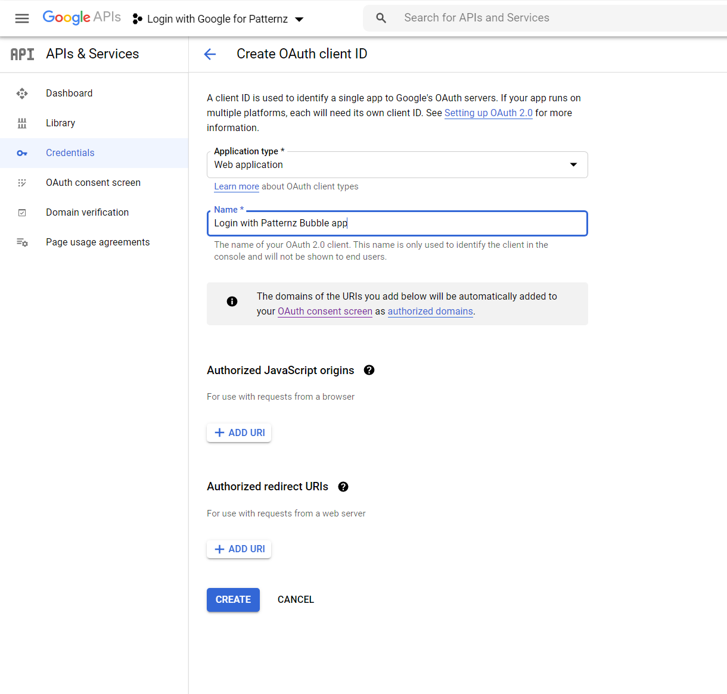The width and height of the screenshot is (727, 694).
Task: Open the Setting up OAuth 2.0 link
Action: coord(488,113)
